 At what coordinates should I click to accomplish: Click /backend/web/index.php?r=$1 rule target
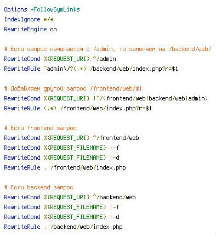[x=134, y=69]
